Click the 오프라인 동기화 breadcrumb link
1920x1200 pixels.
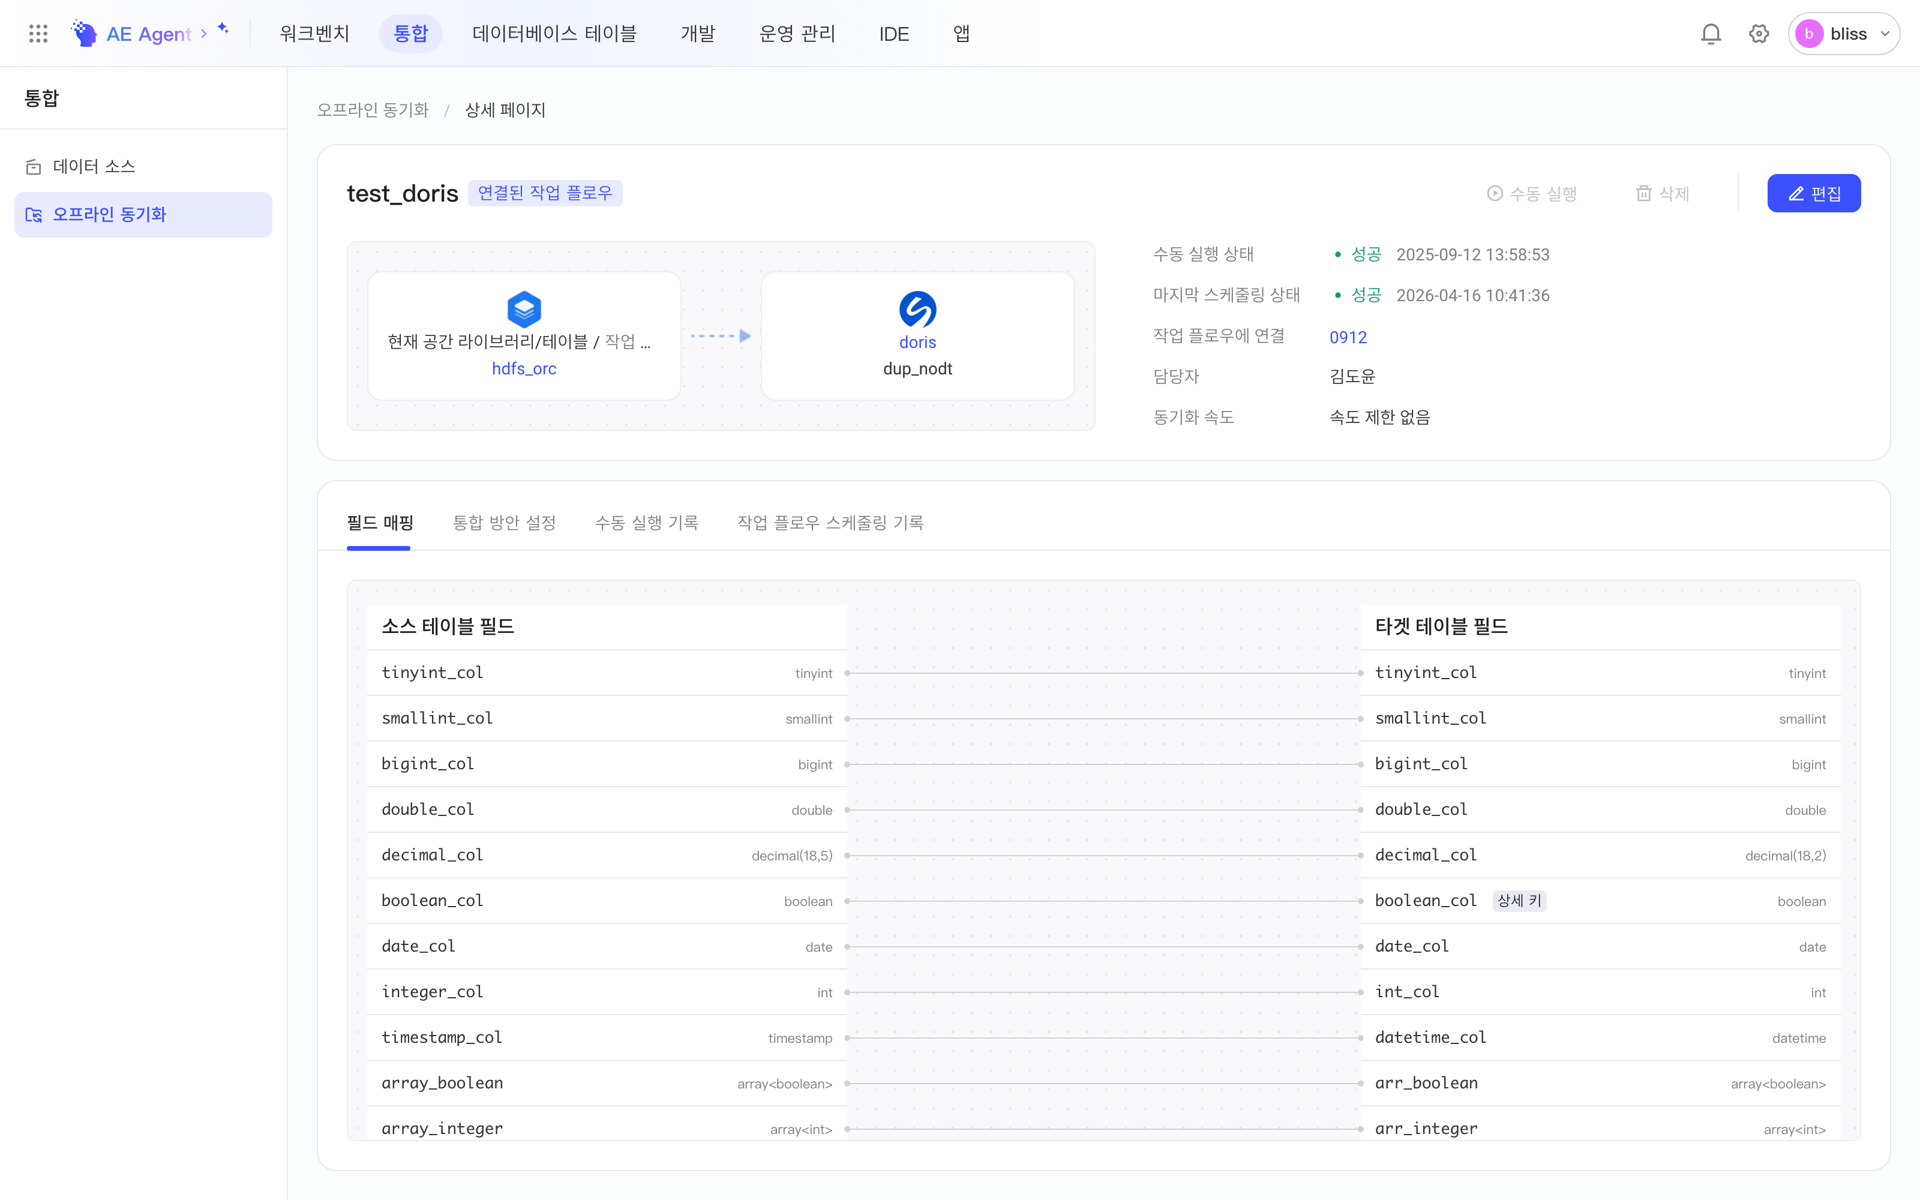(373, 110)
